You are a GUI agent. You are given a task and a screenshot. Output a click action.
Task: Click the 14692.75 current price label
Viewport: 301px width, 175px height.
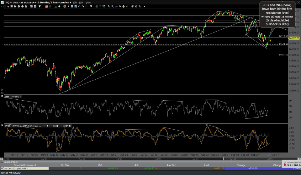pyautogui.click(x=294, y=38)
